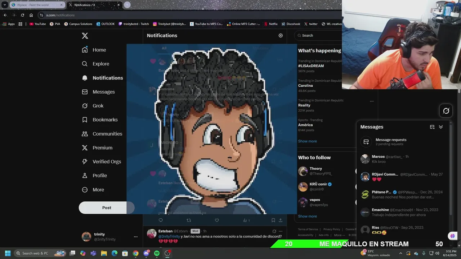Open Grok from the sidebar

click(93, 106)
